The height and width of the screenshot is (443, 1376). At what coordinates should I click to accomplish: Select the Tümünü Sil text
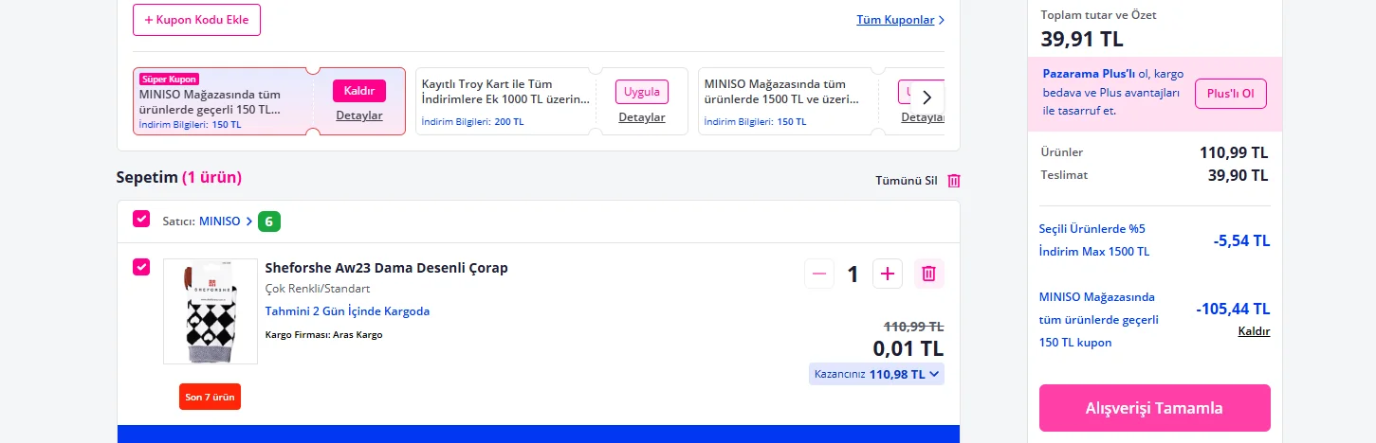point(906,181)
